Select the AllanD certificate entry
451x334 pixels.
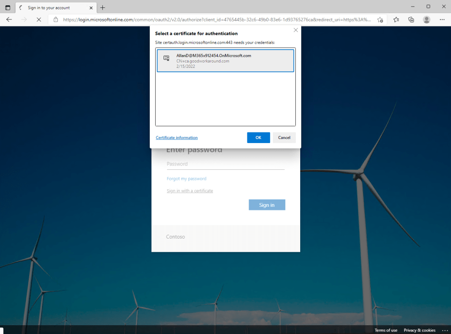[x=225, y=61]
